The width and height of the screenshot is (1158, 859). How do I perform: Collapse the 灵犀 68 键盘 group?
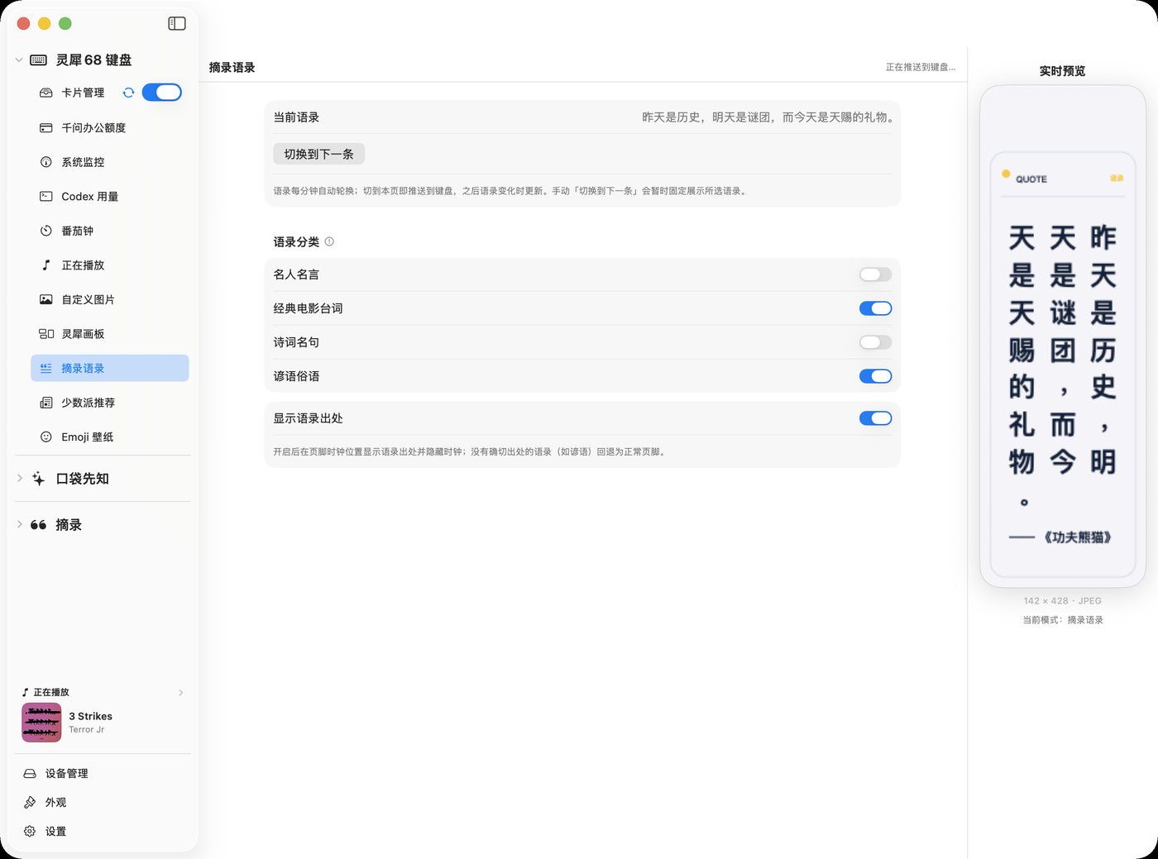(19, 60)
